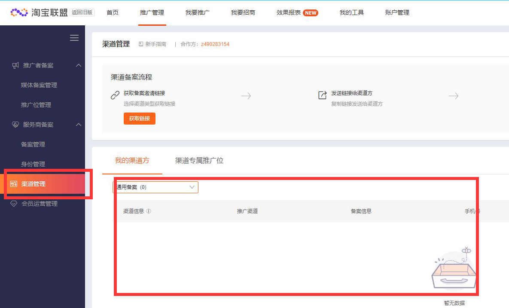Image resolution: width=509 pixels, height=308 pixels.
Task: Click the share icon beside 发送链接给渠道方
Action: click(322, 95)
